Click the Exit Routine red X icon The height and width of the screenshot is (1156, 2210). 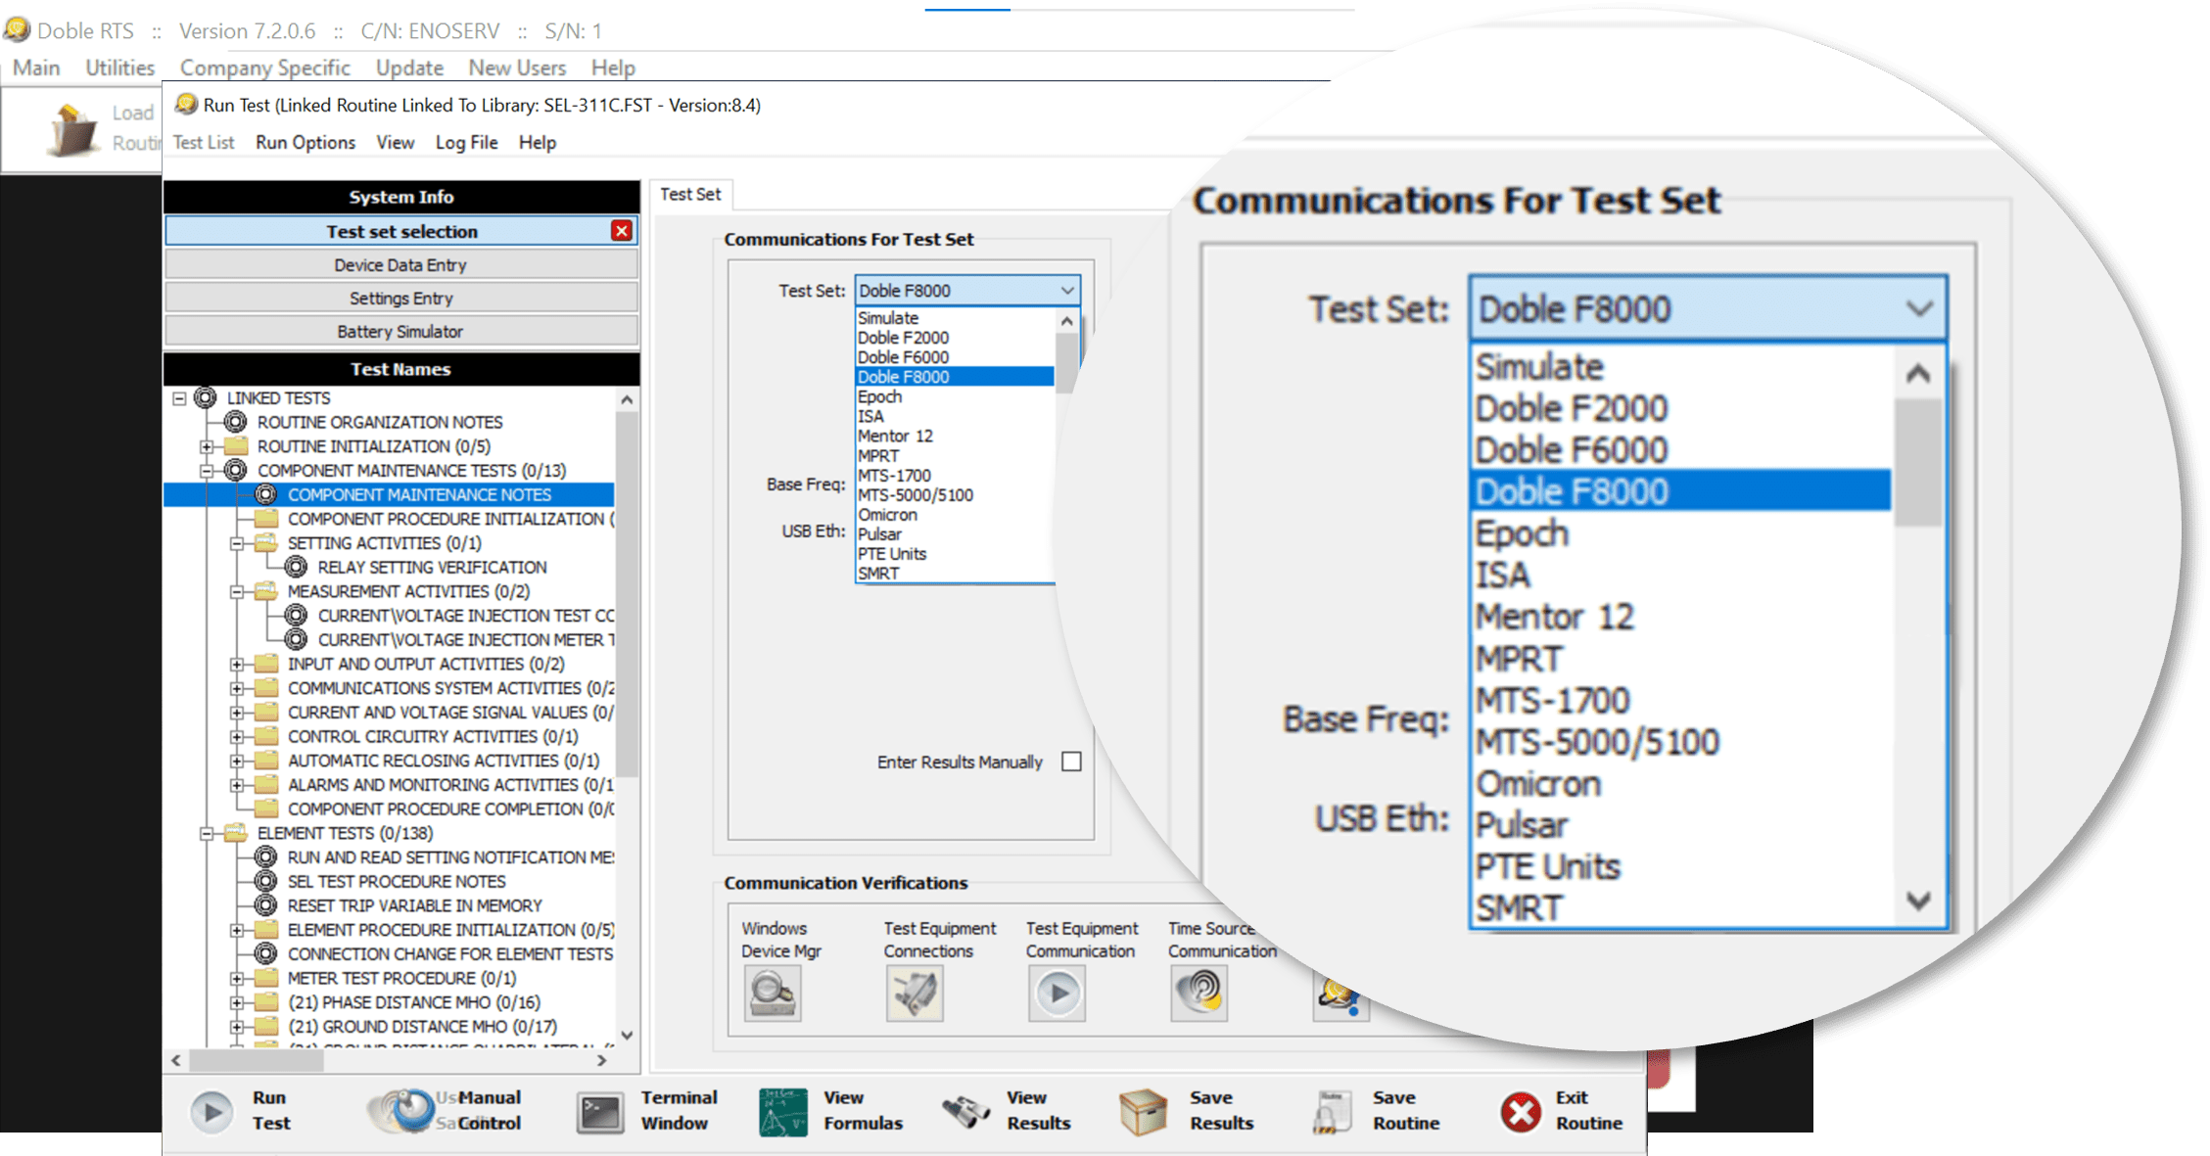[1521, 1113]
